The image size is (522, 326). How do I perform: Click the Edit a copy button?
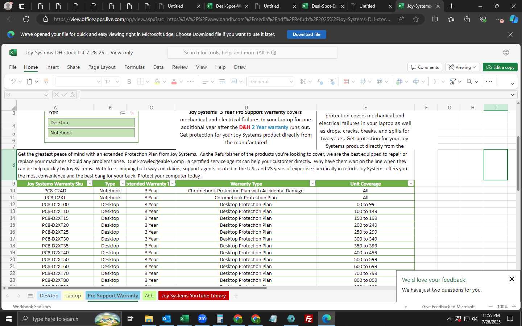pyautogui.click(x=500, y=67)
